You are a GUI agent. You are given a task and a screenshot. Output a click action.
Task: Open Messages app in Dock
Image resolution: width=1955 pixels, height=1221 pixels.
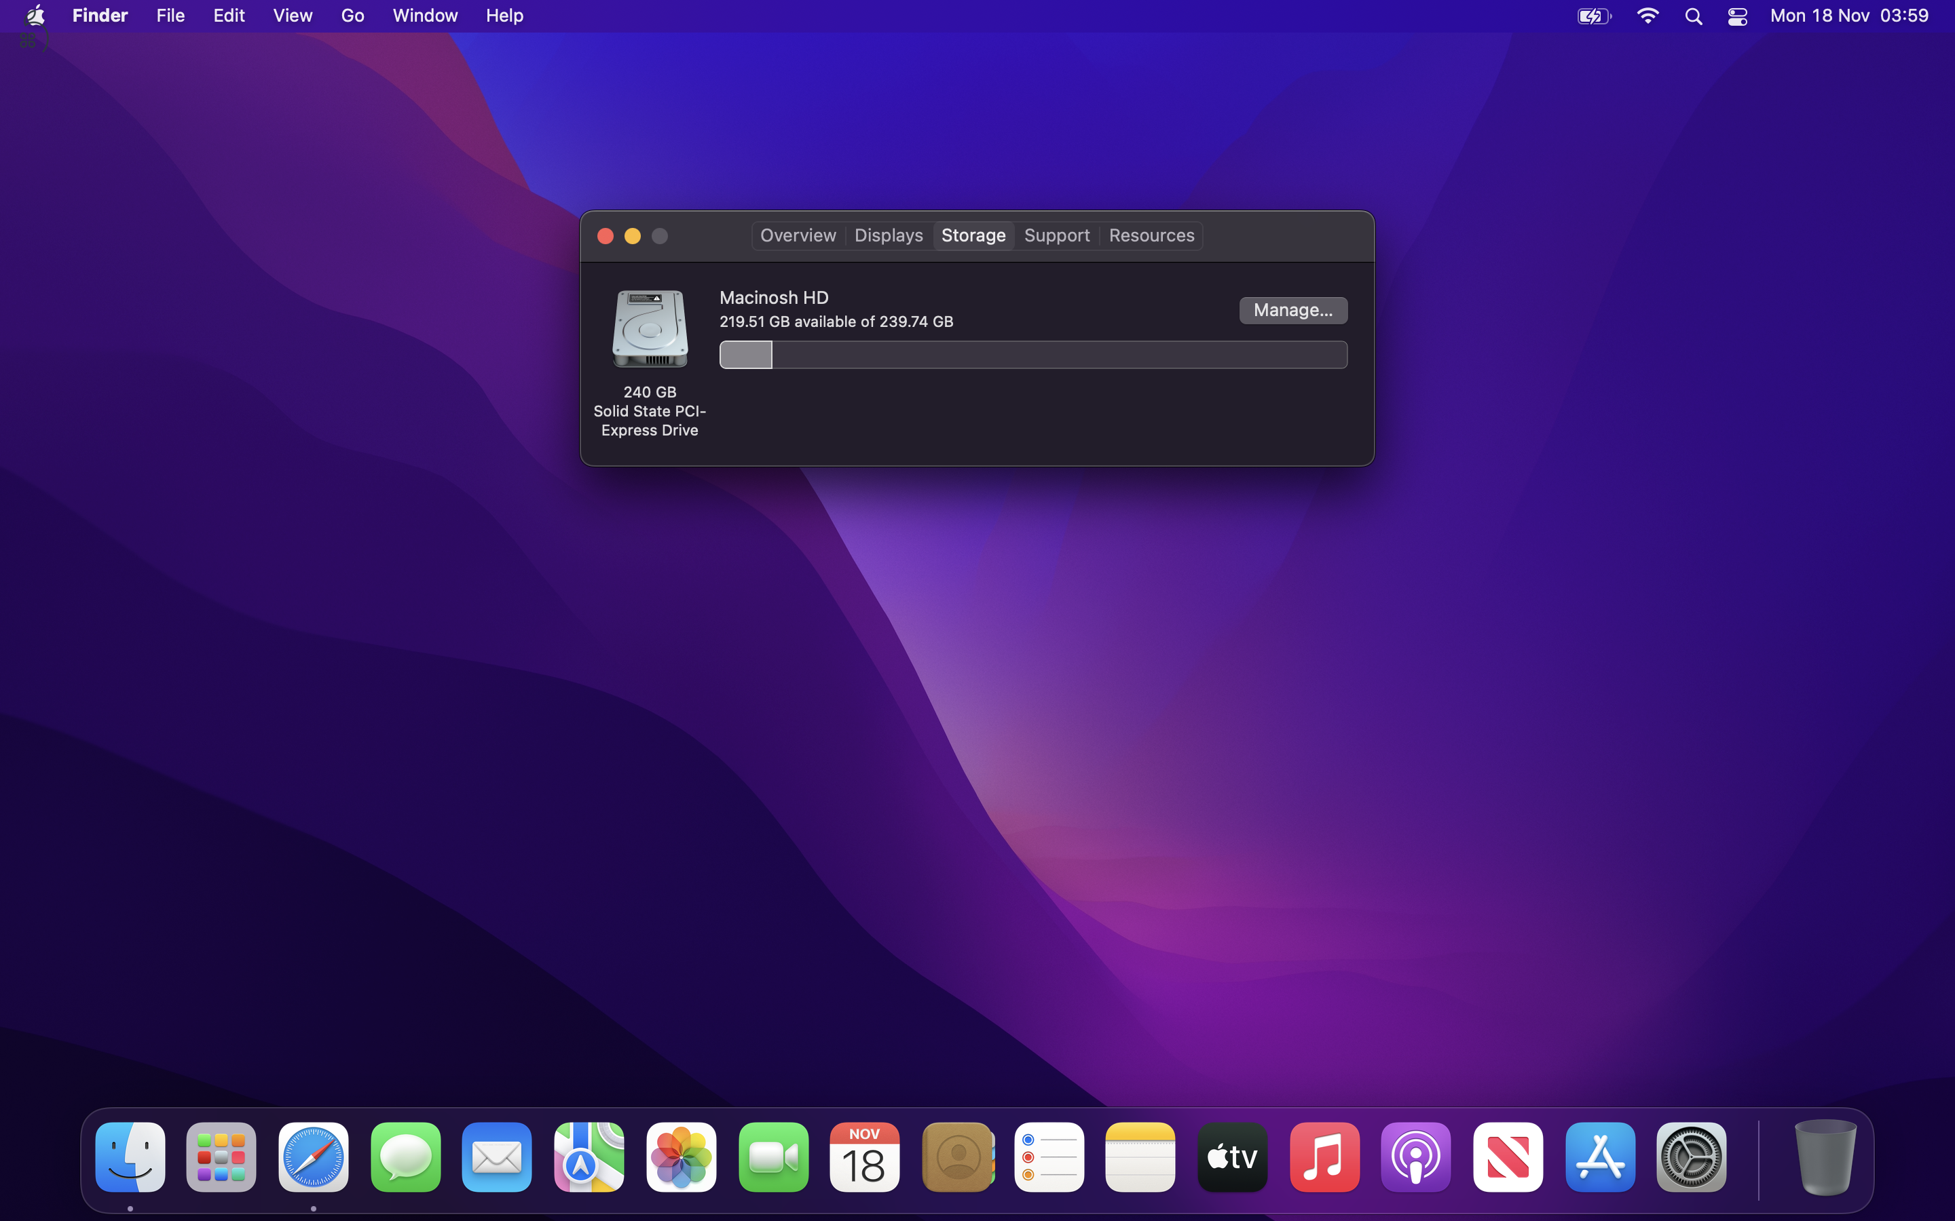(405, 1157)
